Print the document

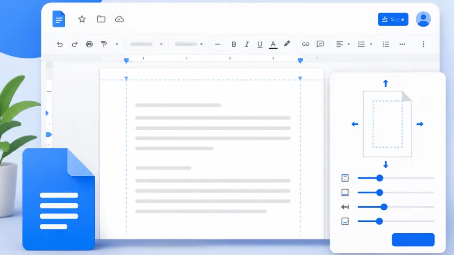[89, 44]
